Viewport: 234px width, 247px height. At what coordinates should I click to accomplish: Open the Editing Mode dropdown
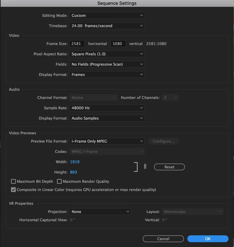coord(107,15)
